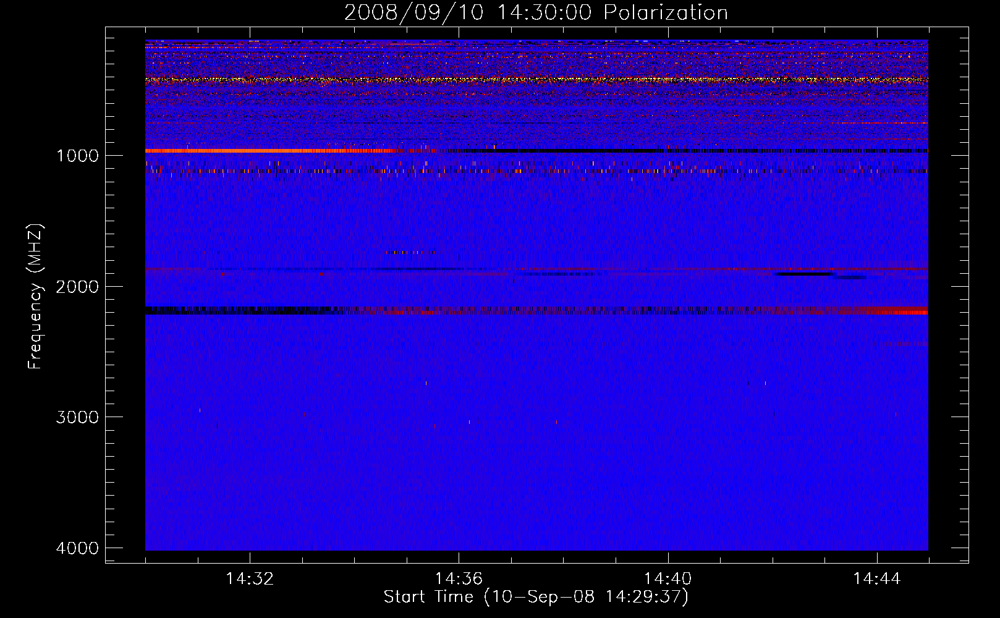Click the 14:36 time tick label
The image size is (1000, 618).
(x=459, y=578)
